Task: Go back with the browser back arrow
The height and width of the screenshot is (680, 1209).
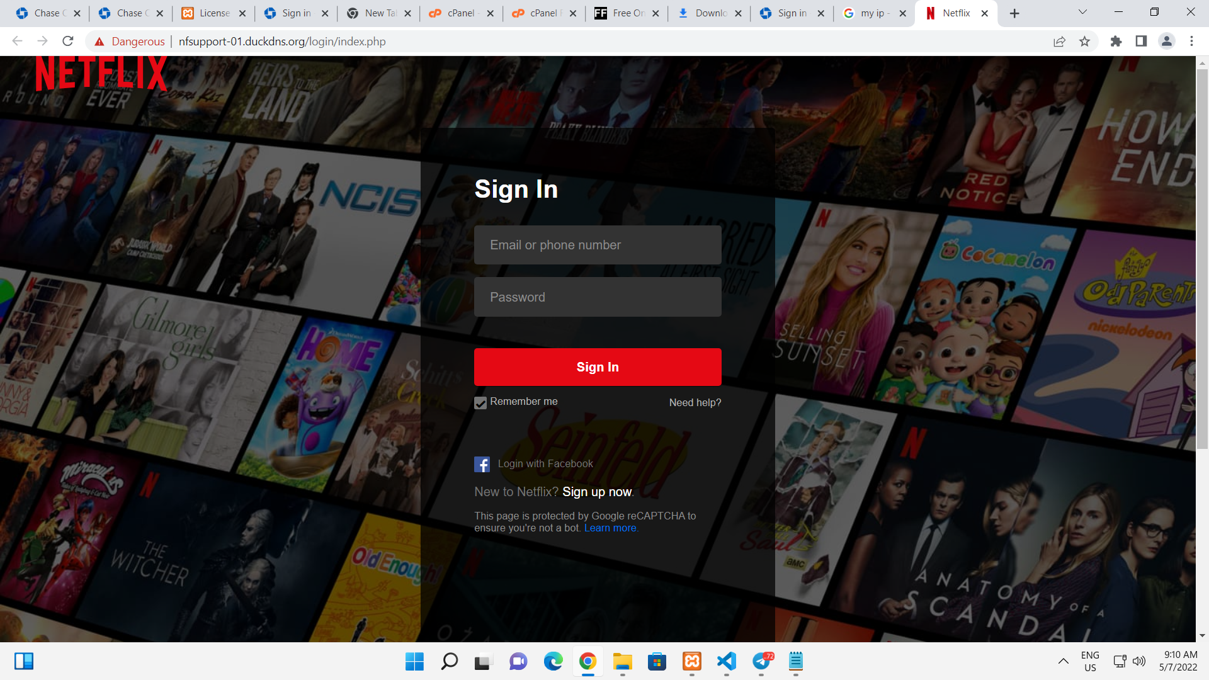Action: [x=17, y=42]
